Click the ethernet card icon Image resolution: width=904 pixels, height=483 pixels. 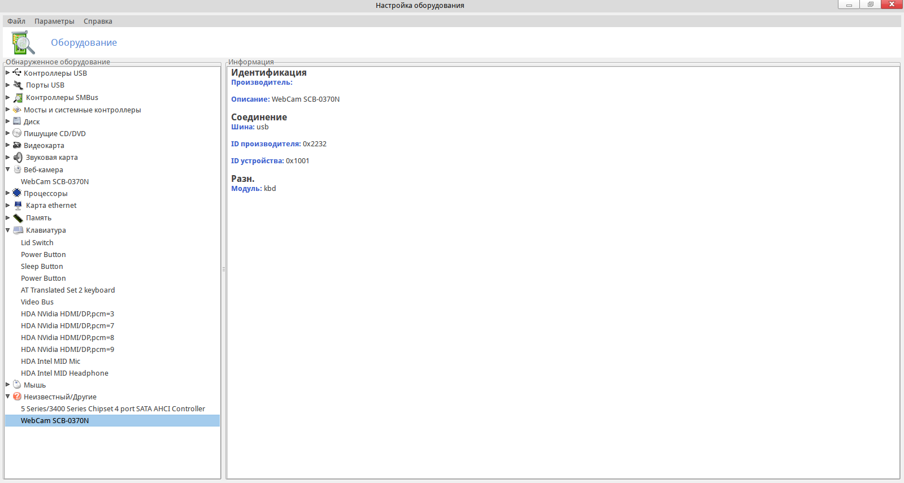(18, 205)
